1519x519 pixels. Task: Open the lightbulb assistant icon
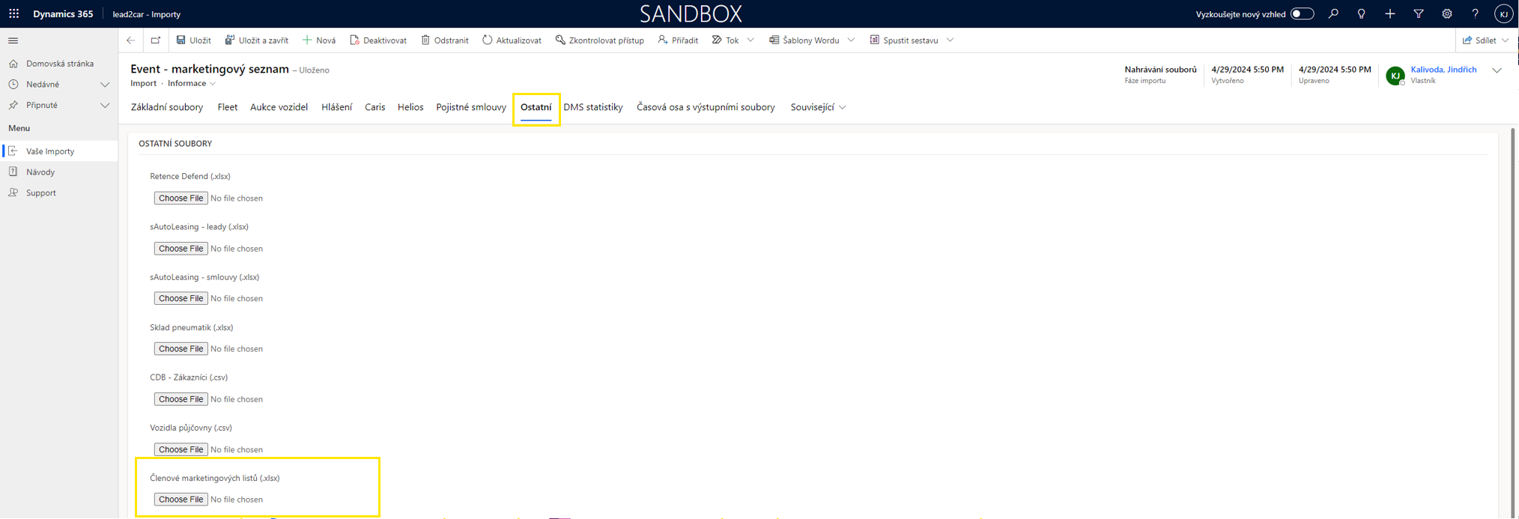(x=1361, y=13)
